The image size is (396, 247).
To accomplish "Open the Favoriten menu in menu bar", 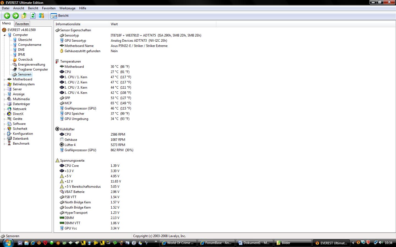I will coord(49,8).
